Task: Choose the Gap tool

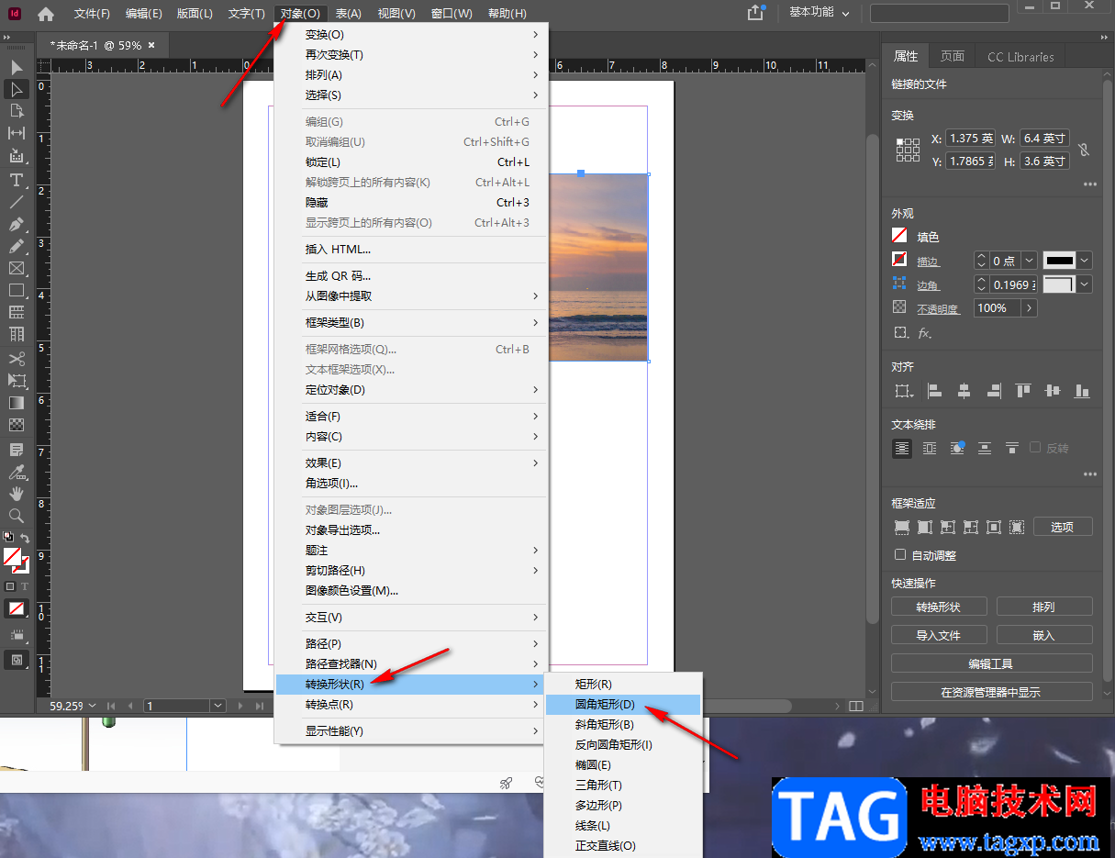Action: (17, 133)
